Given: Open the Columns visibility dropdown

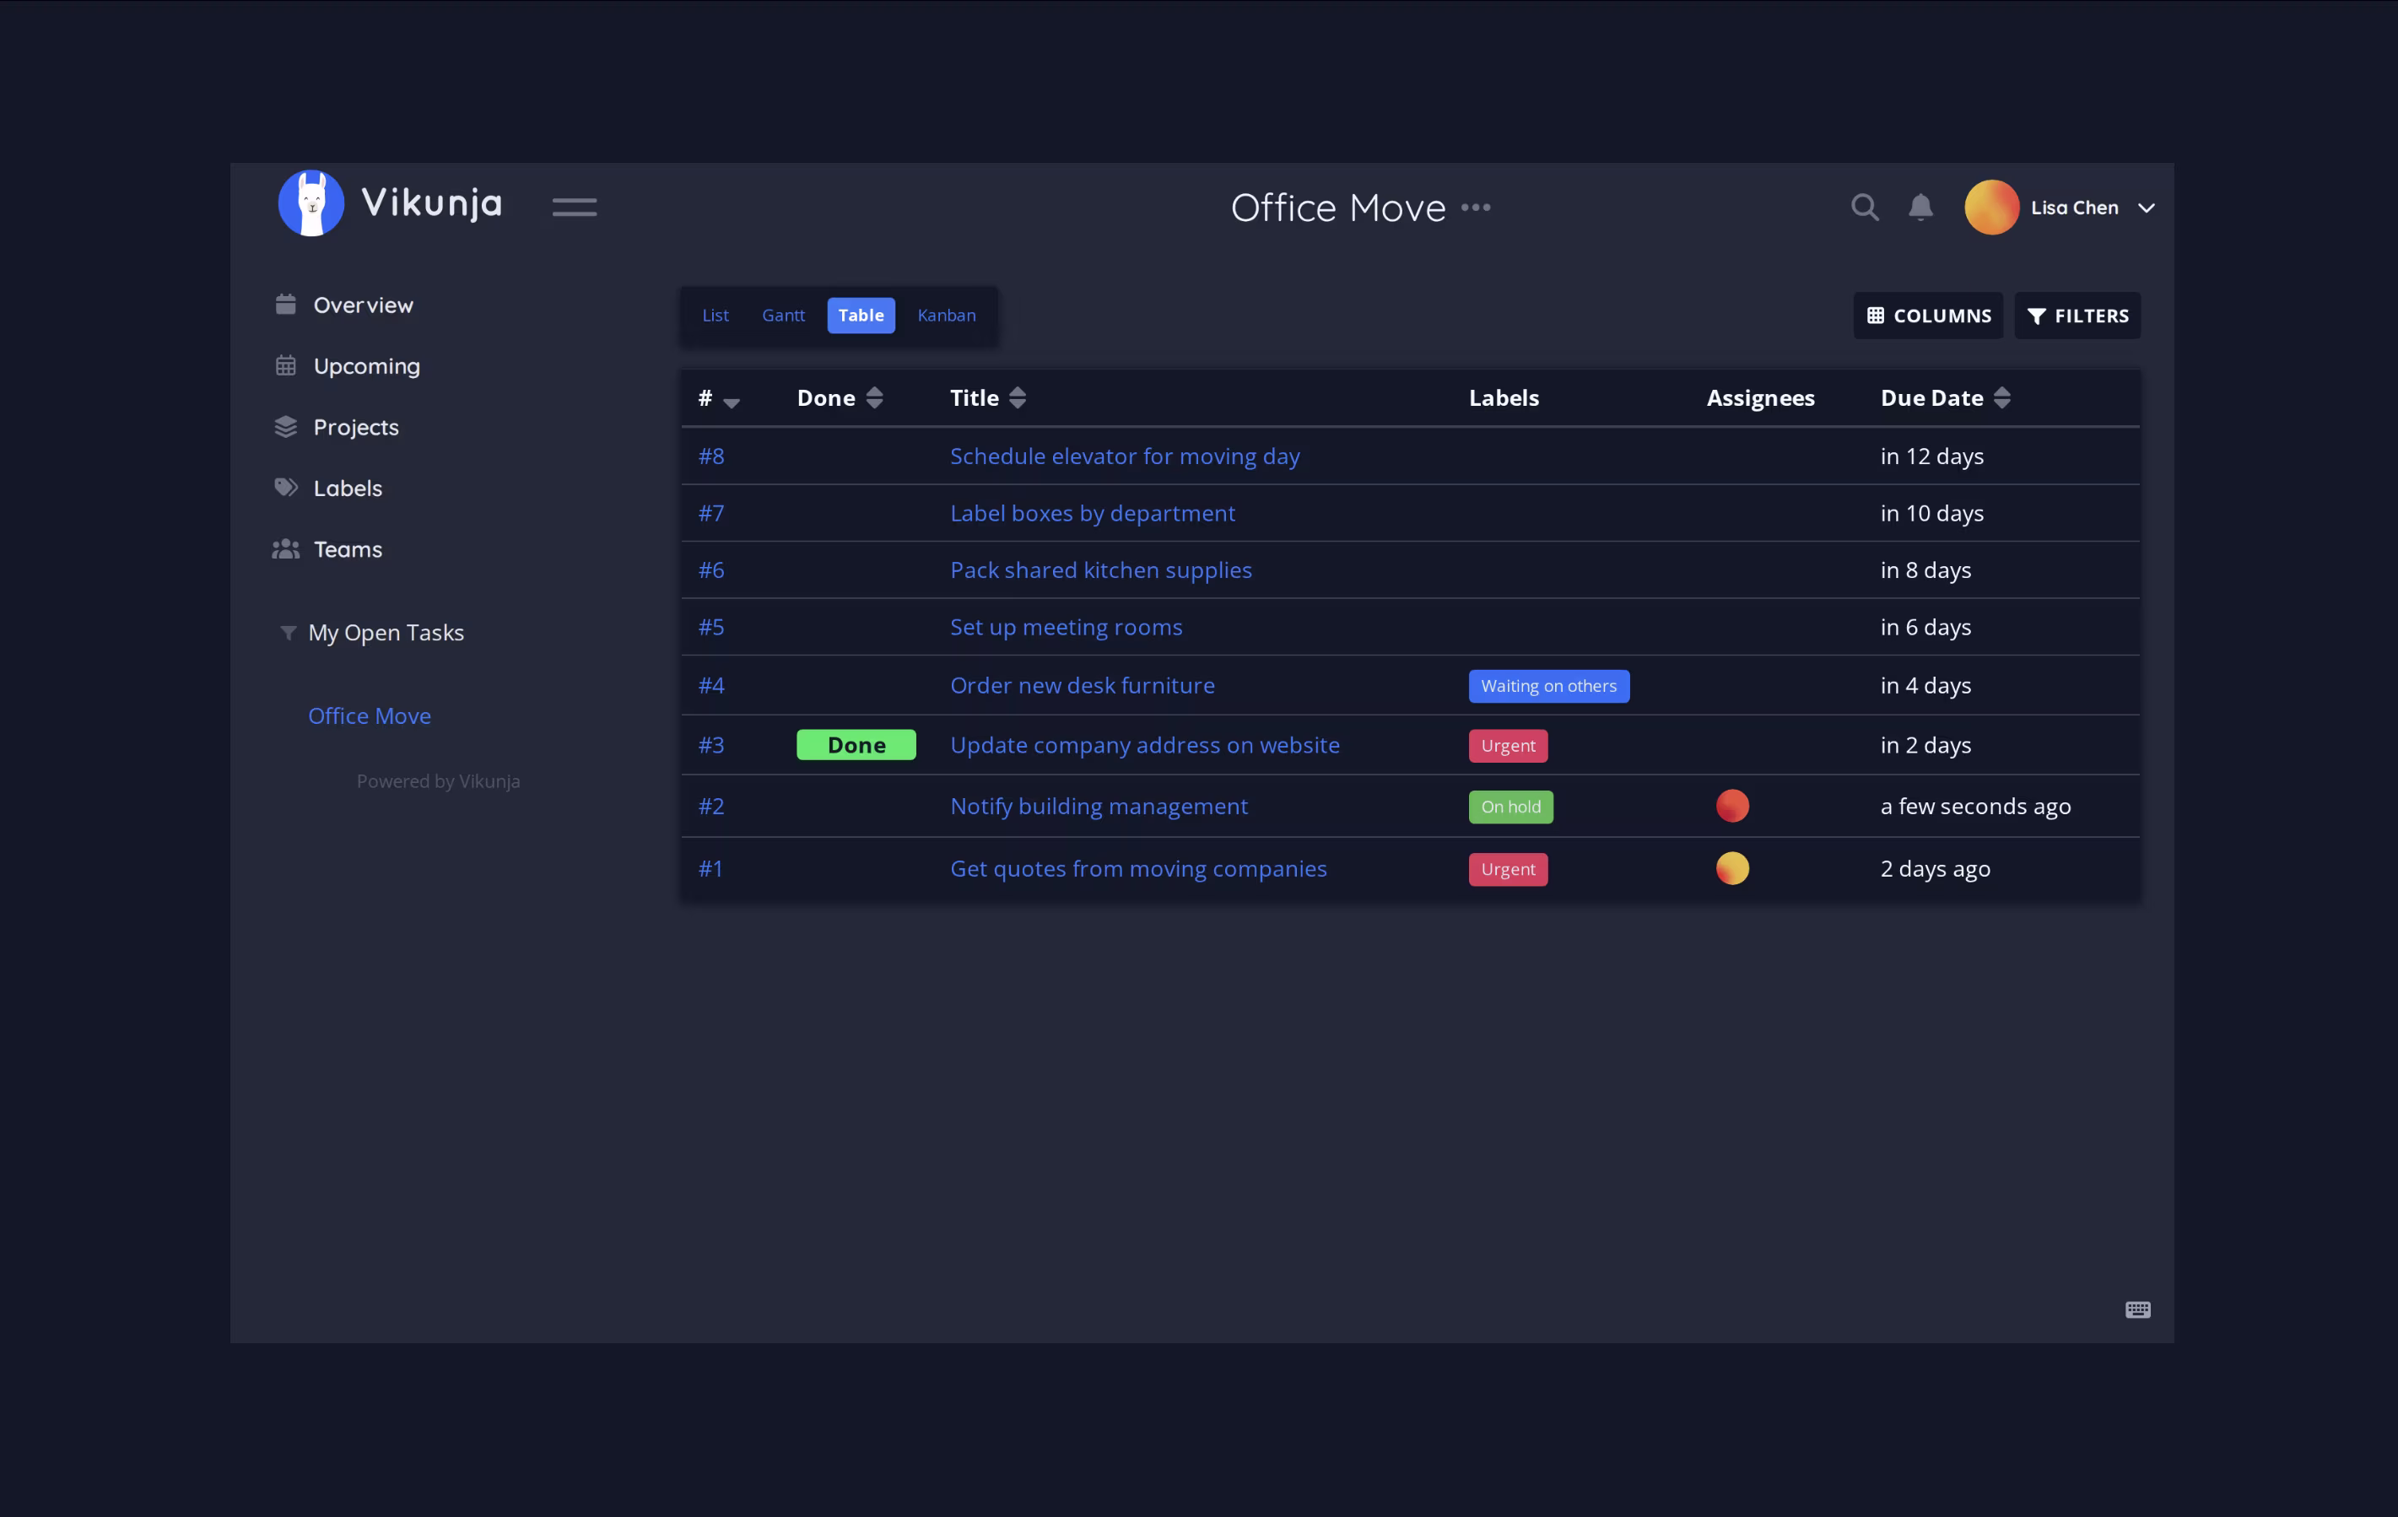Looking at the screenshot, I should click(1928, 316).
